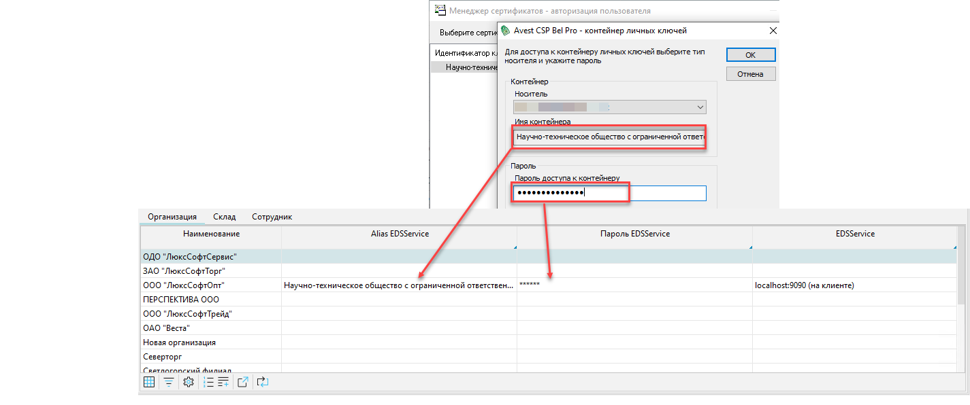Open table settings gear icon

click(x=189, y=383)
